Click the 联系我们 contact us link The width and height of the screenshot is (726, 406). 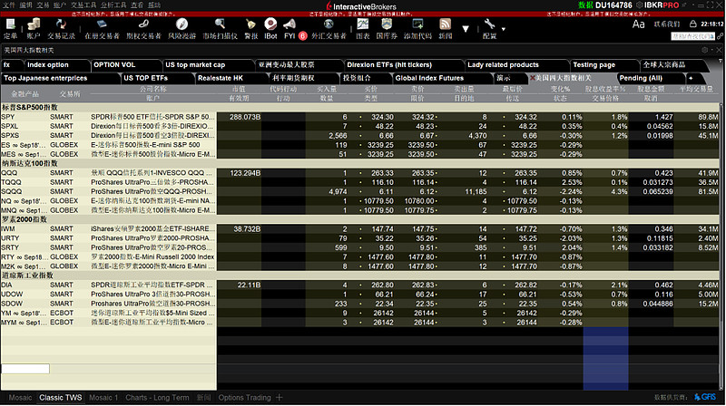tap(667, 24)
